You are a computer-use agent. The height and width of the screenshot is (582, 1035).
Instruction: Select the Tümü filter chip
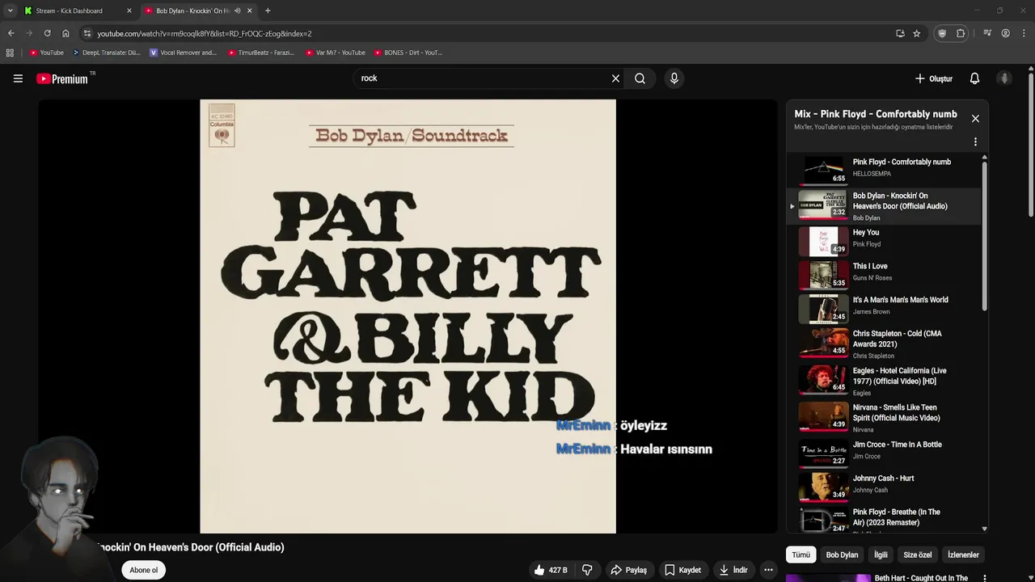[x=801, y=555]
